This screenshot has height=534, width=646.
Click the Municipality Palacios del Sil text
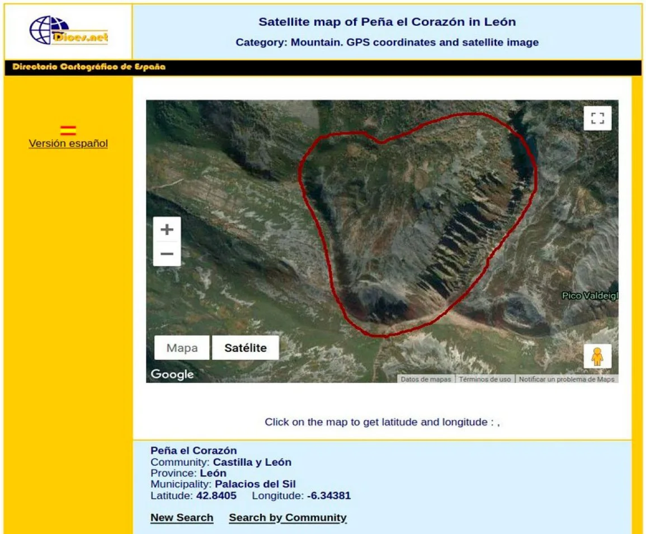223,484
